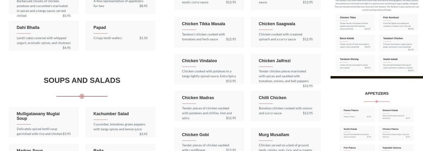This screenshot has width=423, height=151.
Task: Open the Chicken Gobi menu entry
Action: 195,135
